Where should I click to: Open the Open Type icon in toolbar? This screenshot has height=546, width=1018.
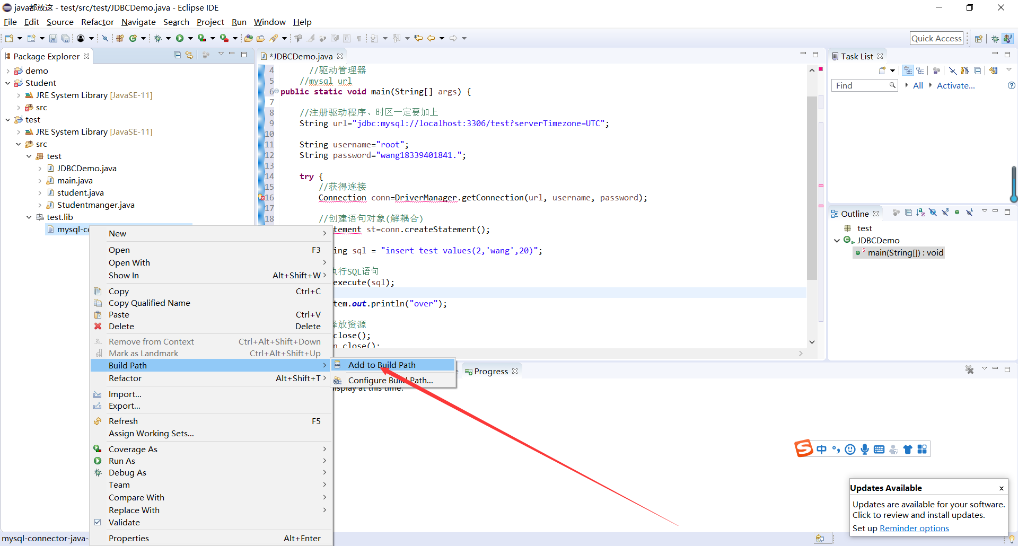click(x=248, y=38)
